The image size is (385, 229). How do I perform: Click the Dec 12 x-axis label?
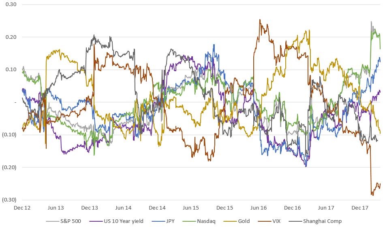tap(22, 208)
